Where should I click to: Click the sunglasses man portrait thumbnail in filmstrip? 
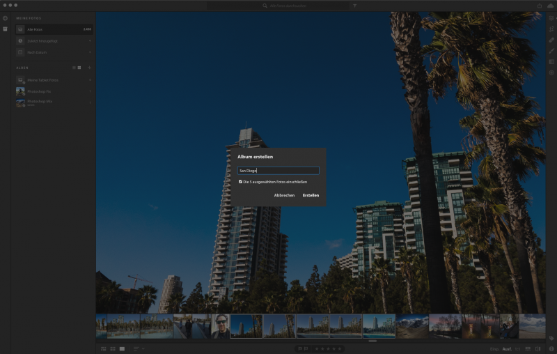220,326
